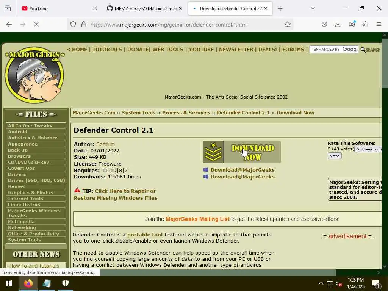Click the MajorGeeks logo image

pyautogui.click(x=34, y=75)
